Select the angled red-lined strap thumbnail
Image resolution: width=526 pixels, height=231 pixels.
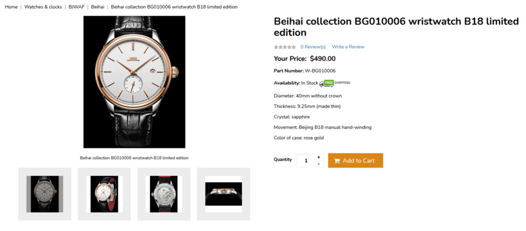pyautogui.click(x=104, y=194)
